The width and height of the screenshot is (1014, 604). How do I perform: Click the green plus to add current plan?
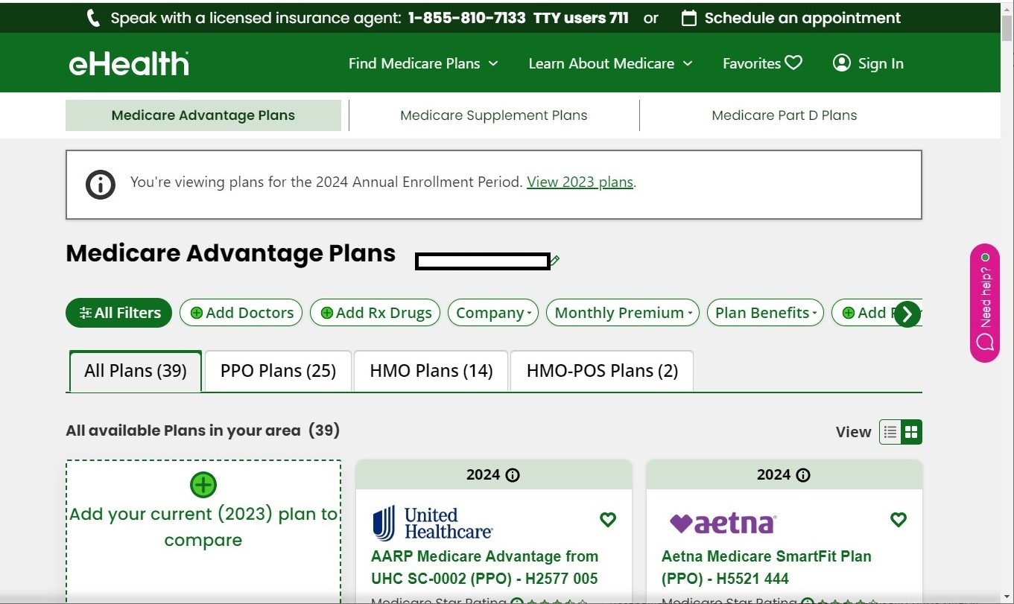pyautogui.click(x=203, y=486)
